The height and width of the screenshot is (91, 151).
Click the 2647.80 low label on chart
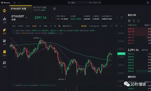[x=61, y=79]
